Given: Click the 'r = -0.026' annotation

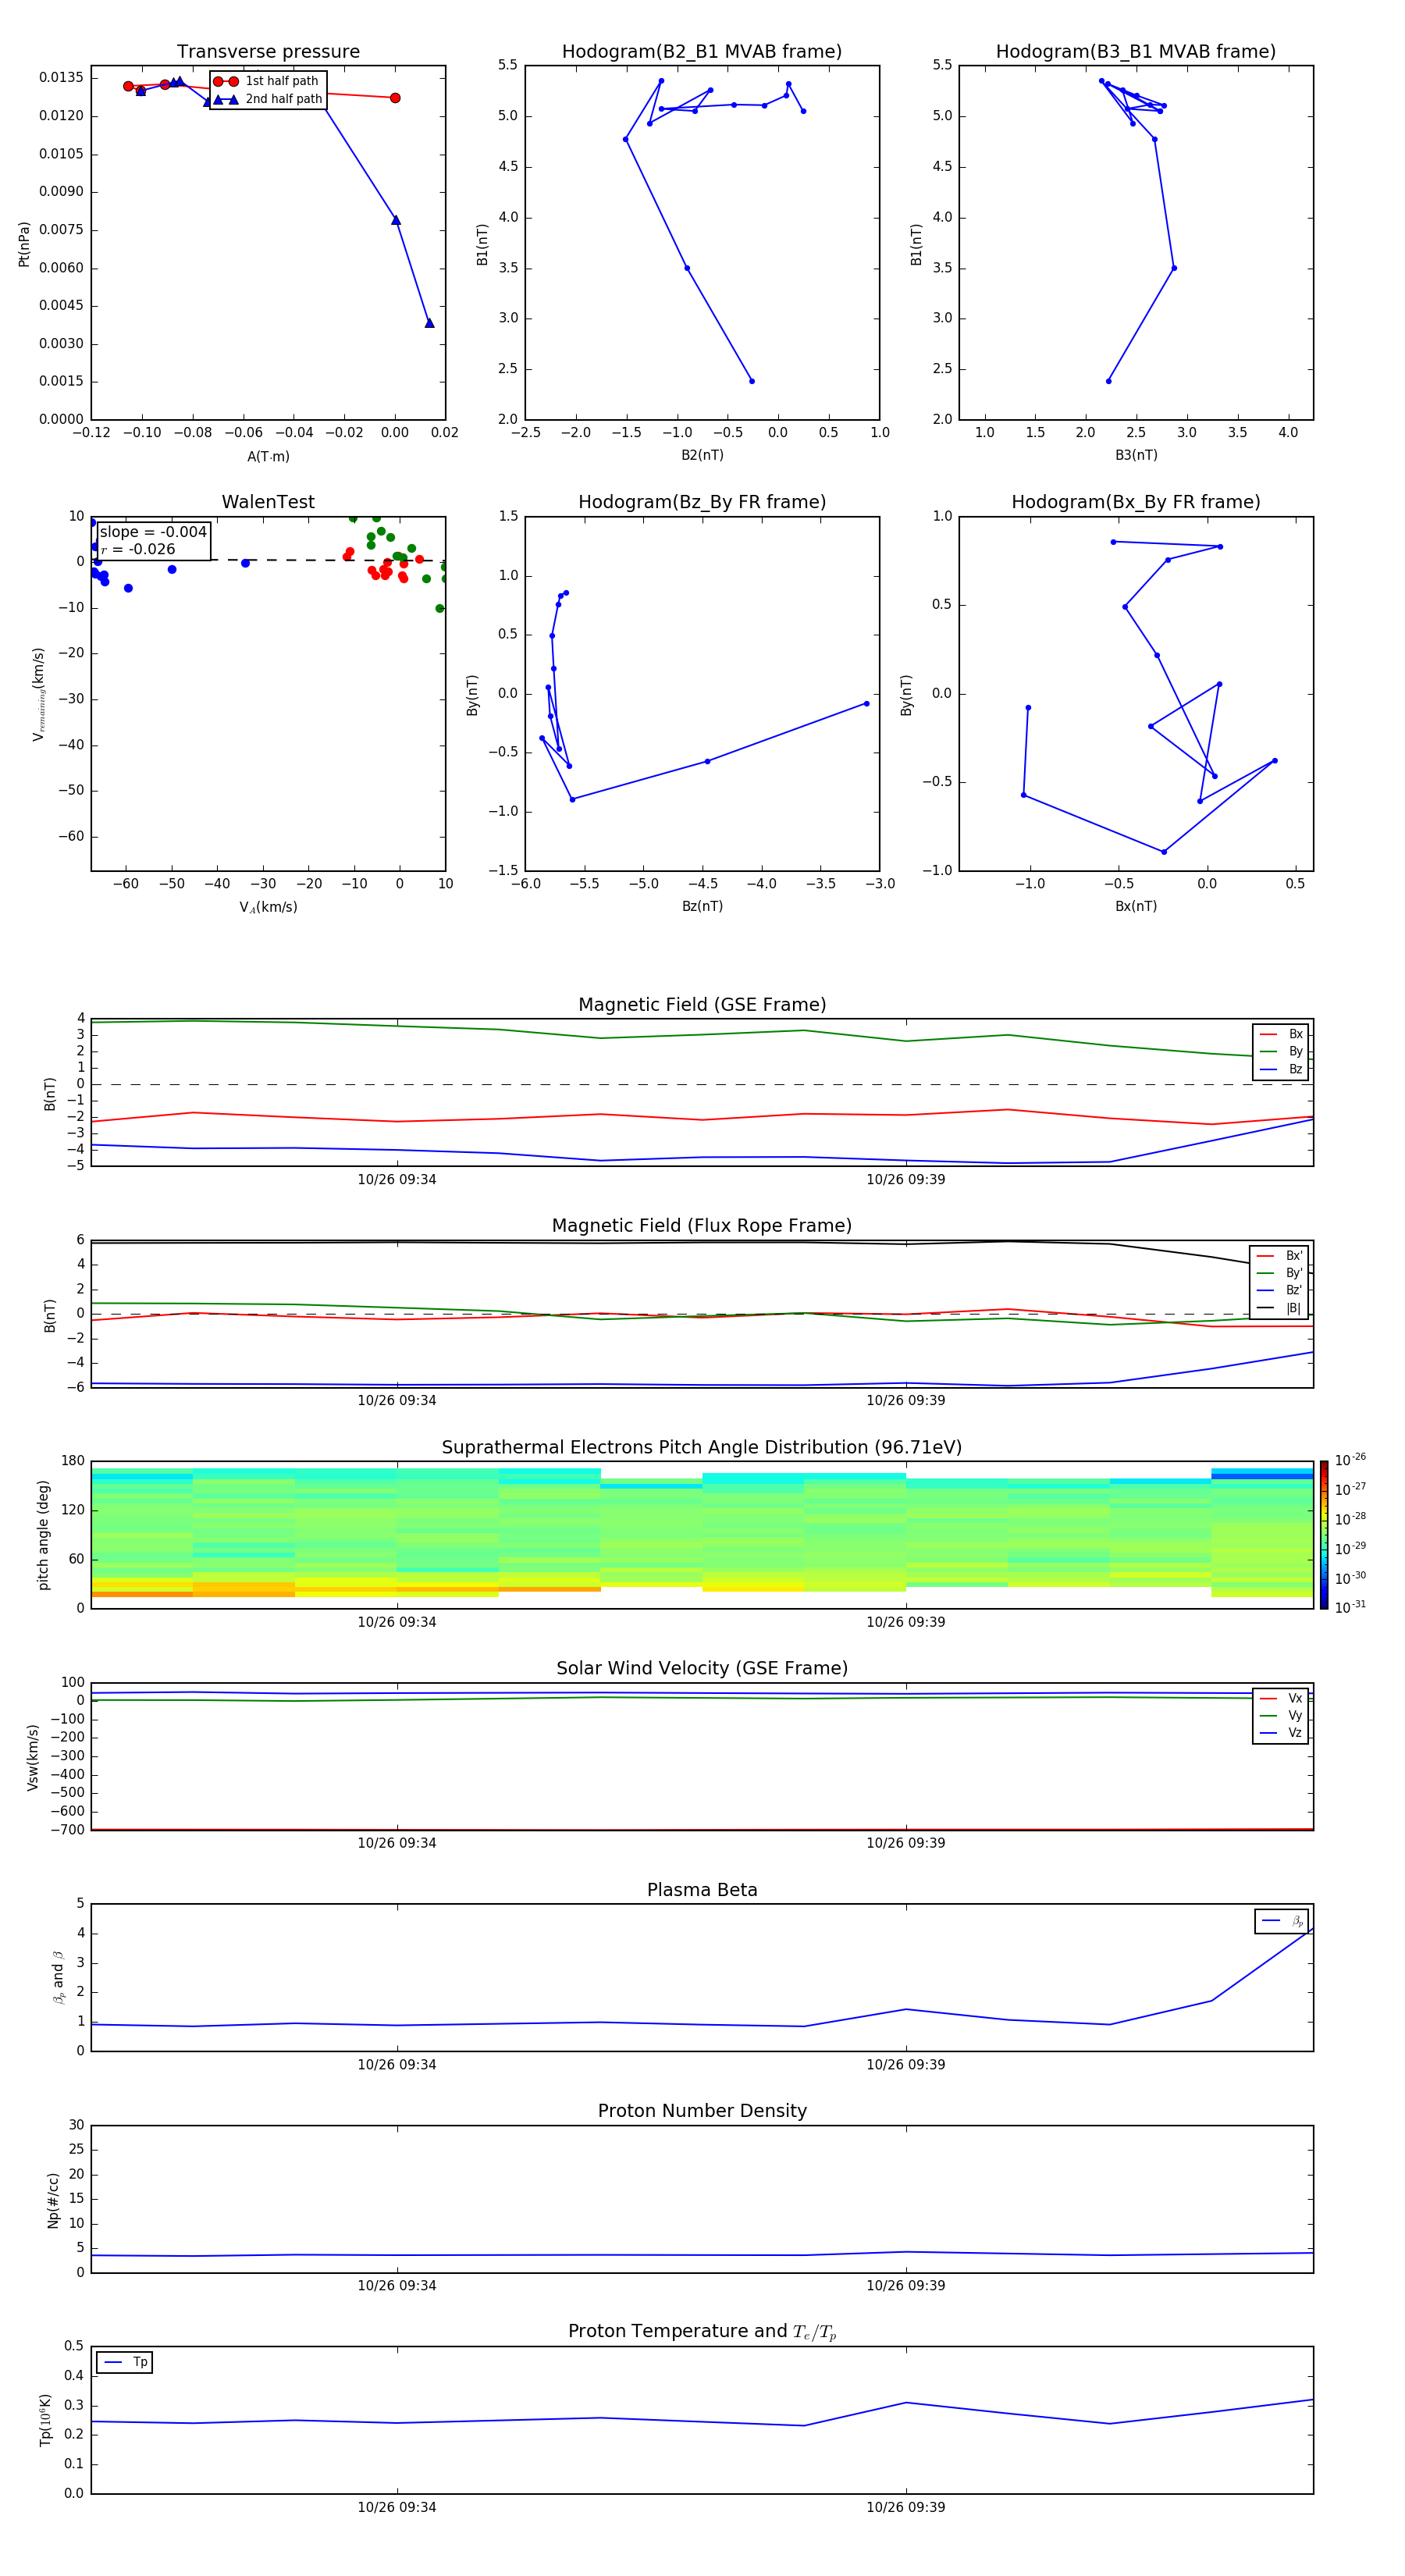Looking at the screenshot, I should (138, 549).
